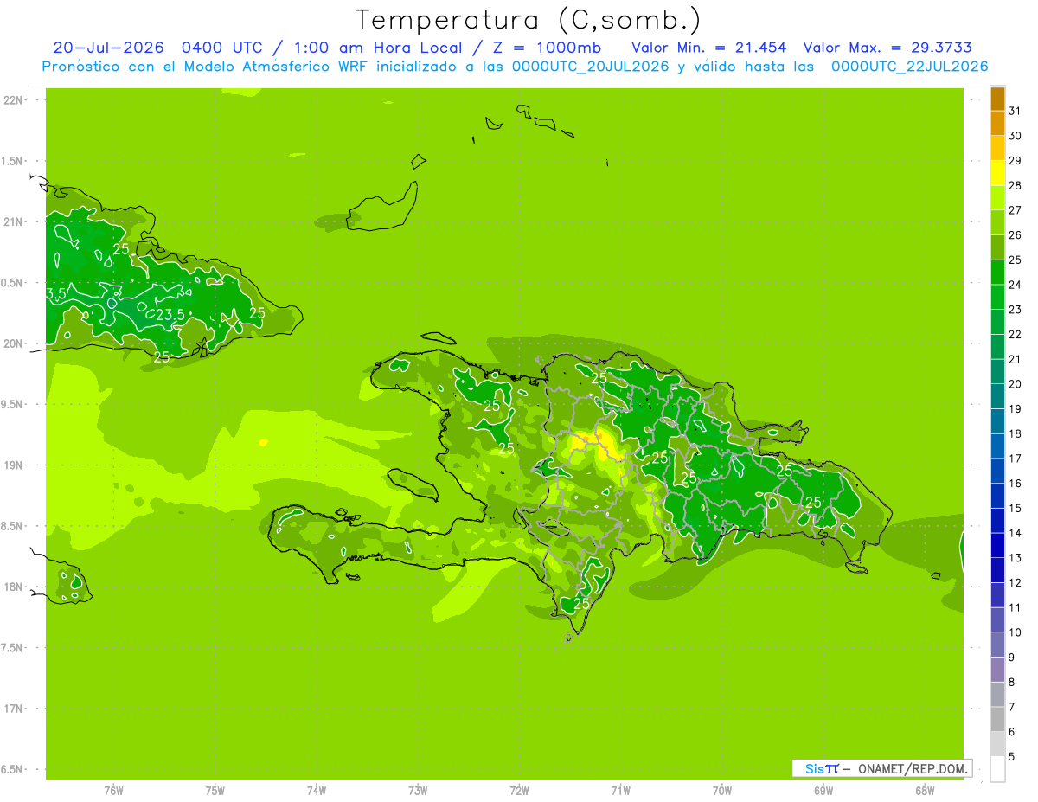Click the purple 8 degree legend swatch
The image size is (1038, 802).
(997, 670)
